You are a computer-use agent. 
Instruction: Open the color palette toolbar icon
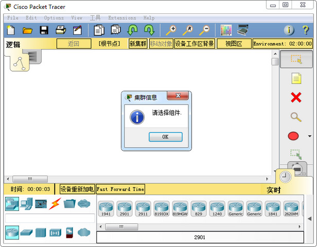(226, 30)
